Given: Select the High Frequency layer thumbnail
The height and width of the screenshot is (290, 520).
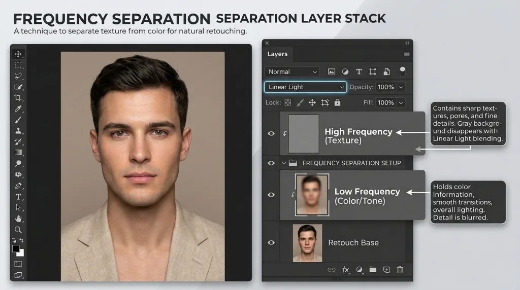Looking at the screenshot, I should (x=304, y=134).
